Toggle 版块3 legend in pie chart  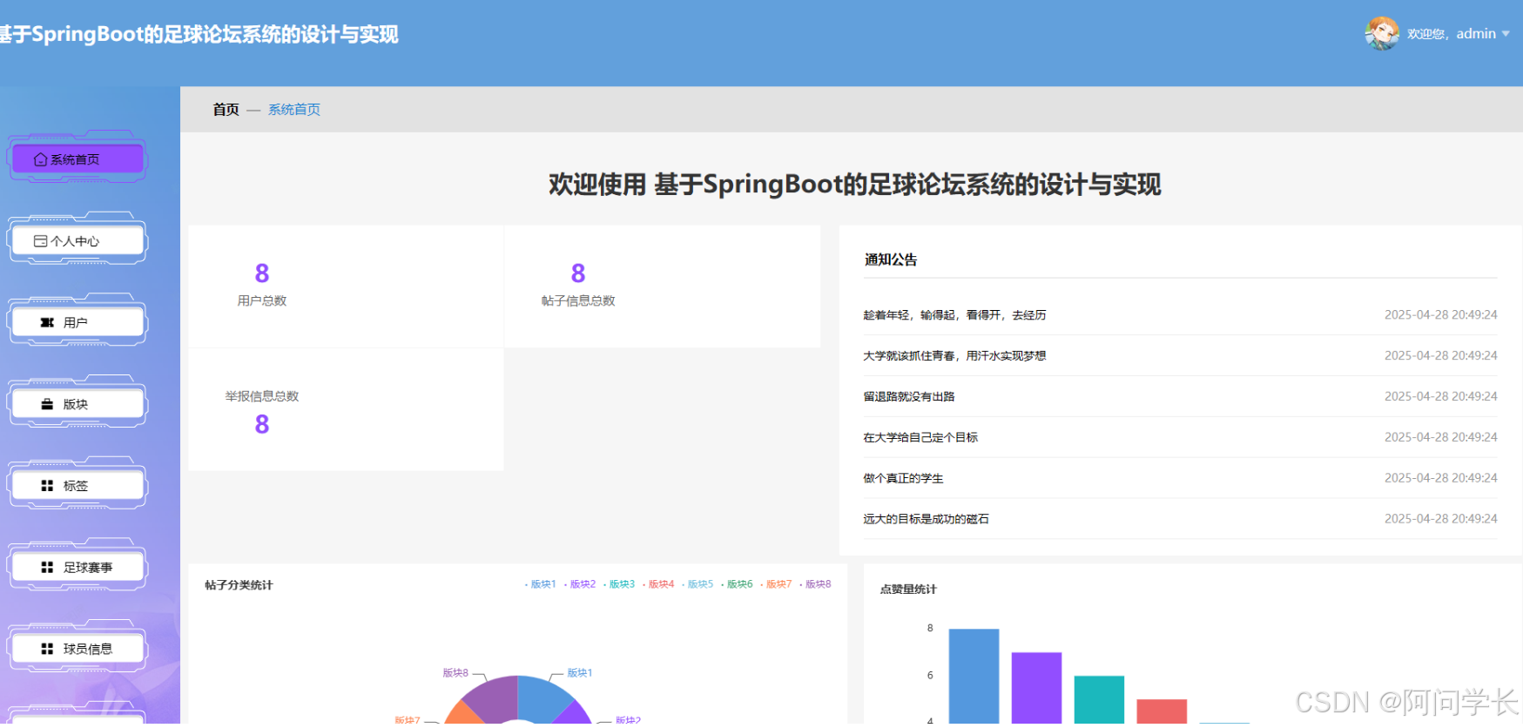coord(619,584)
